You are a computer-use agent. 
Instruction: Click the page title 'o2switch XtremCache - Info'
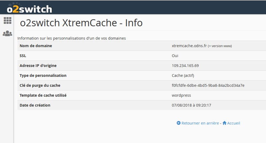pyautogui.click(x=81, y=23)
